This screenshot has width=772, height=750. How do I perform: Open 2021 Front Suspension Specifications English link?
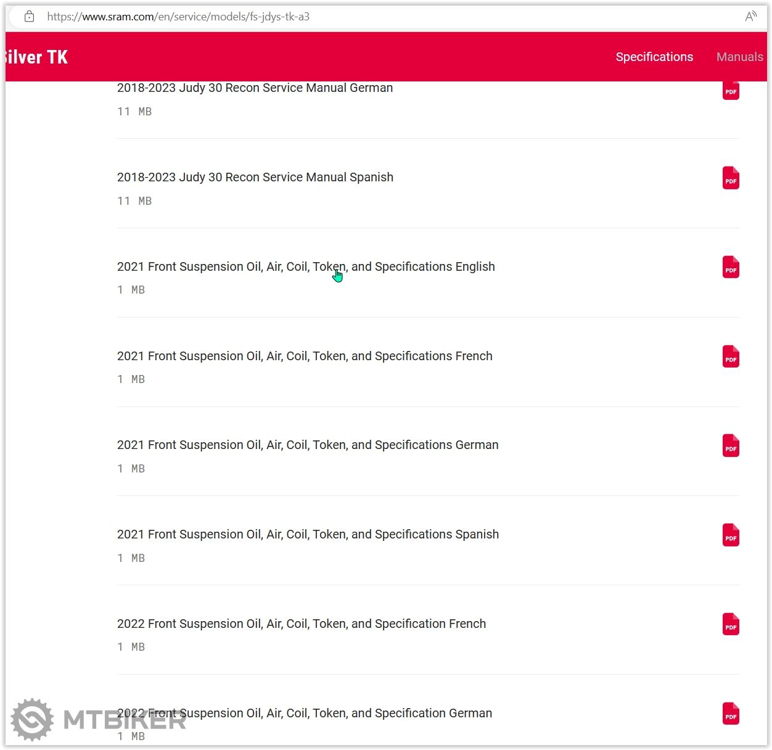coord(306,266)
